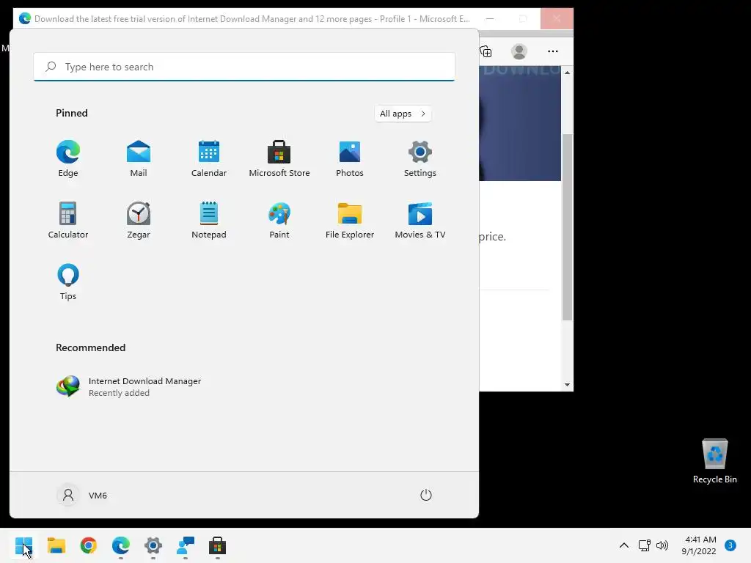
Task: Open the Recycle Bin on desktop
Action: click(714, 462)
